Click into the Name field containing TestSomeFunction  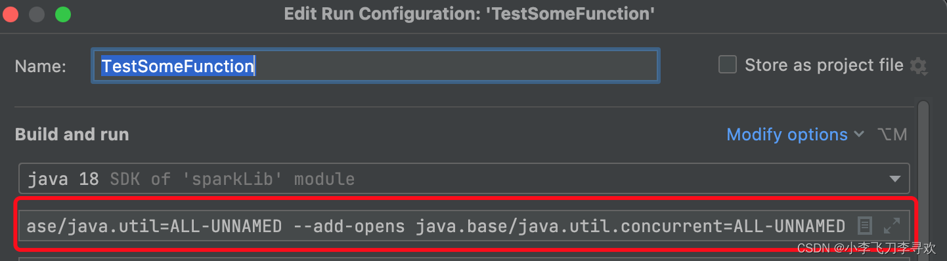tap(376, 66)
